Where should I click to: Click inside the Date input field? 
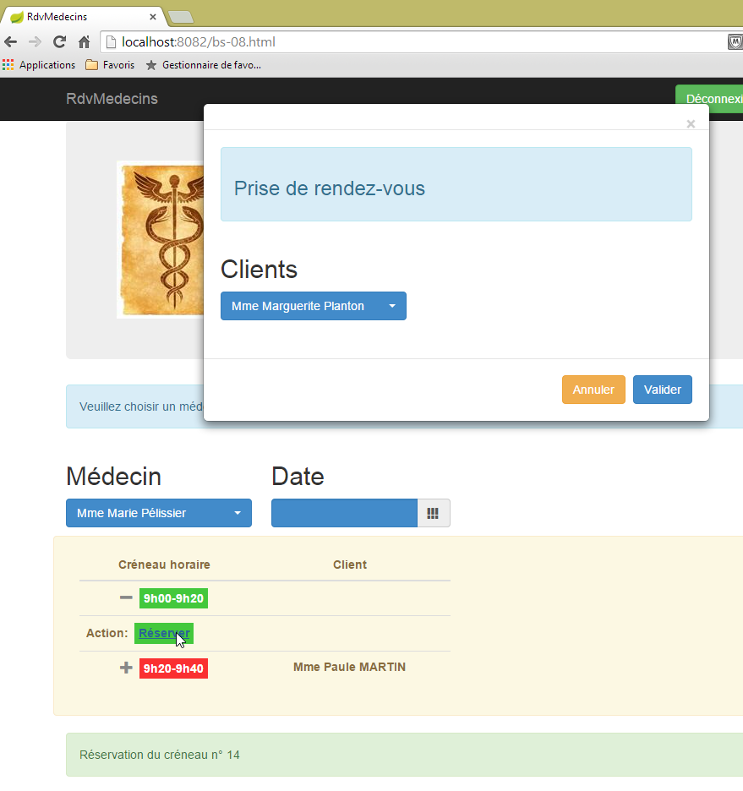click(x=343, y=513)
